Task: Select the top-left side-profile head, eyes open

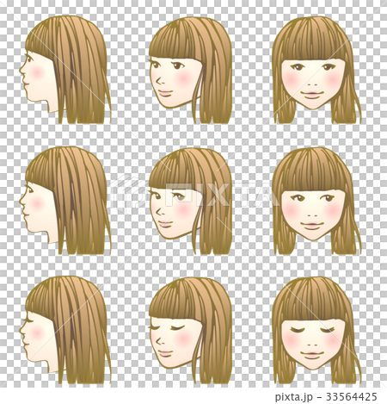Action: 65,70
